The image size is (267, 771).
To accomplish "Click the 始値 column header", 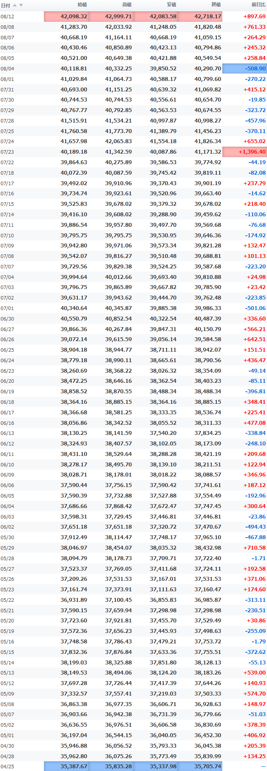I will pyautogui.click(x=82, y=5).
